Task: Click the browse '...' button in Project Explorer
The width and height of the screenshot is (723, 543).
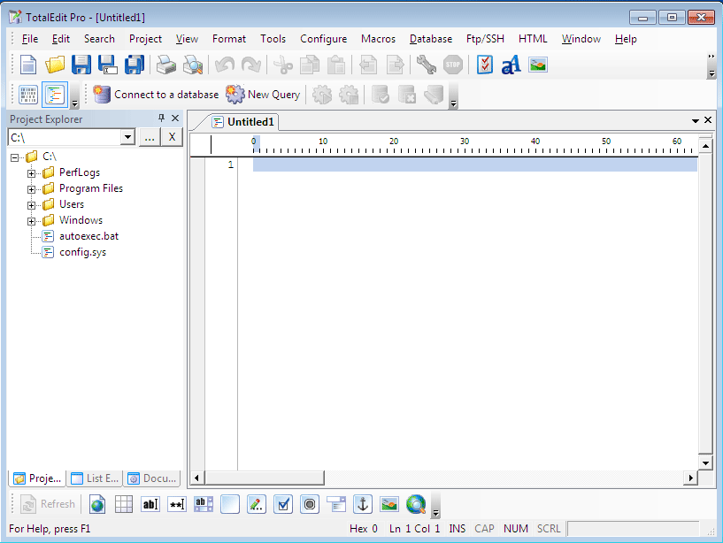Action: (x=150, y=137)
